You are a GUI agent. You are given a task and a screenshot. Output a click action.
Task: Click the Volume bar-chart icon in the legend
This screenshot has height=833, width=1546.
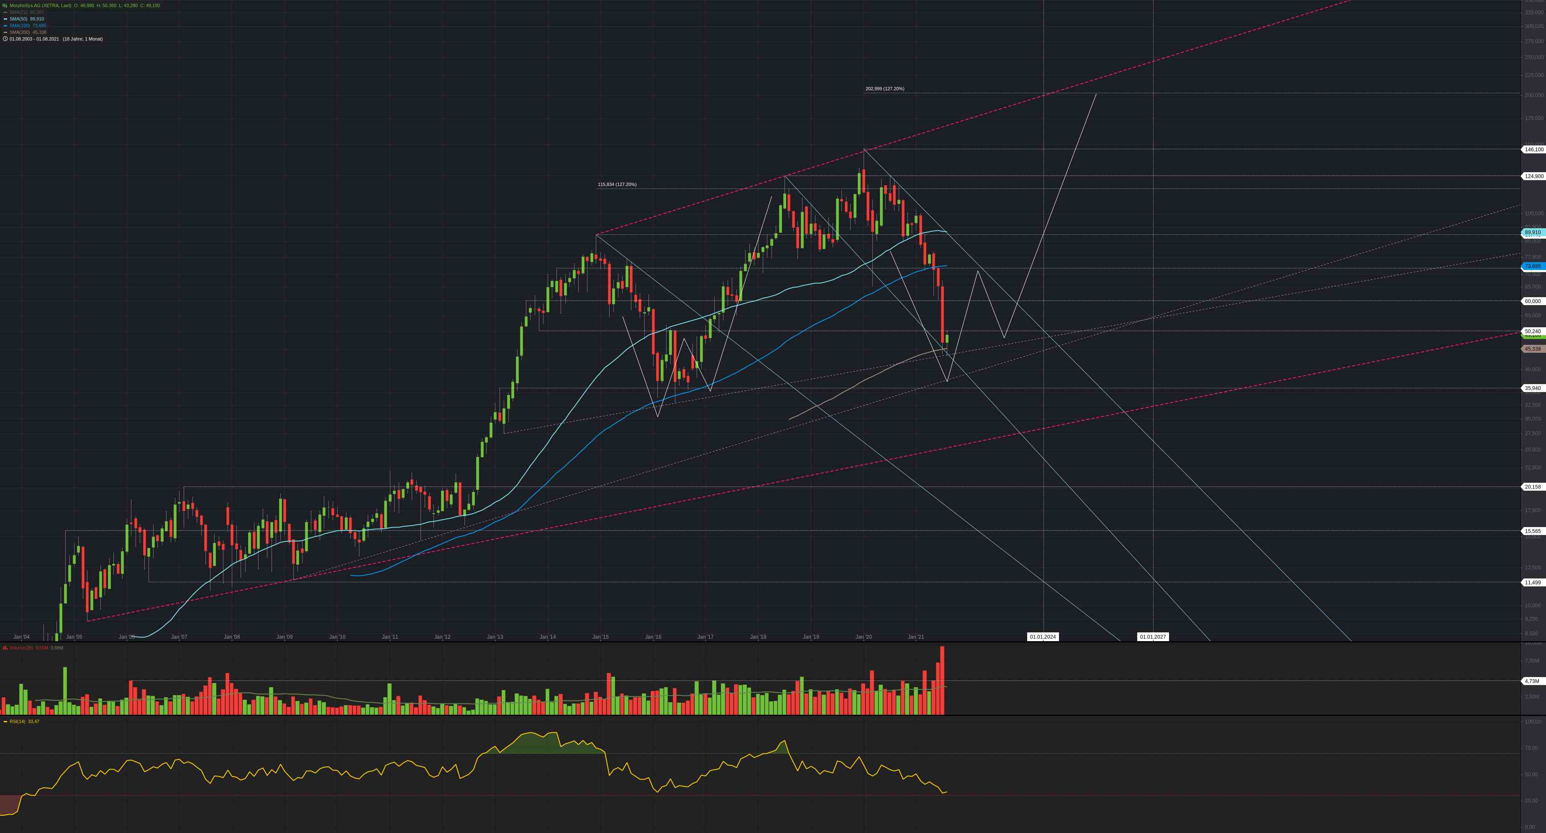click(x=5, y=648)
